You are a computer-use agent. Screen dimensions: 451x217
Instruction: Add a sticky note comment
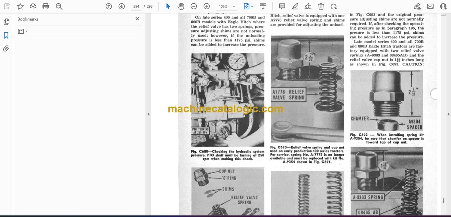(x=282, y=6)
